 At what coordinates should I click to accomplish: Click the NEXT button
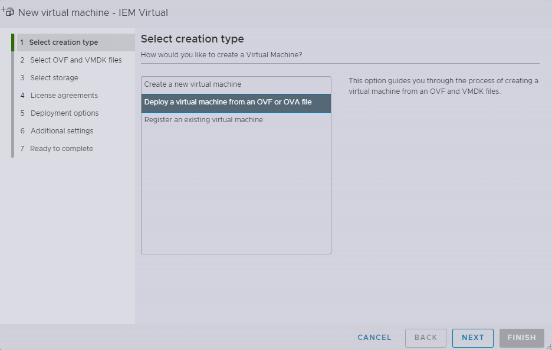(472, 338)
